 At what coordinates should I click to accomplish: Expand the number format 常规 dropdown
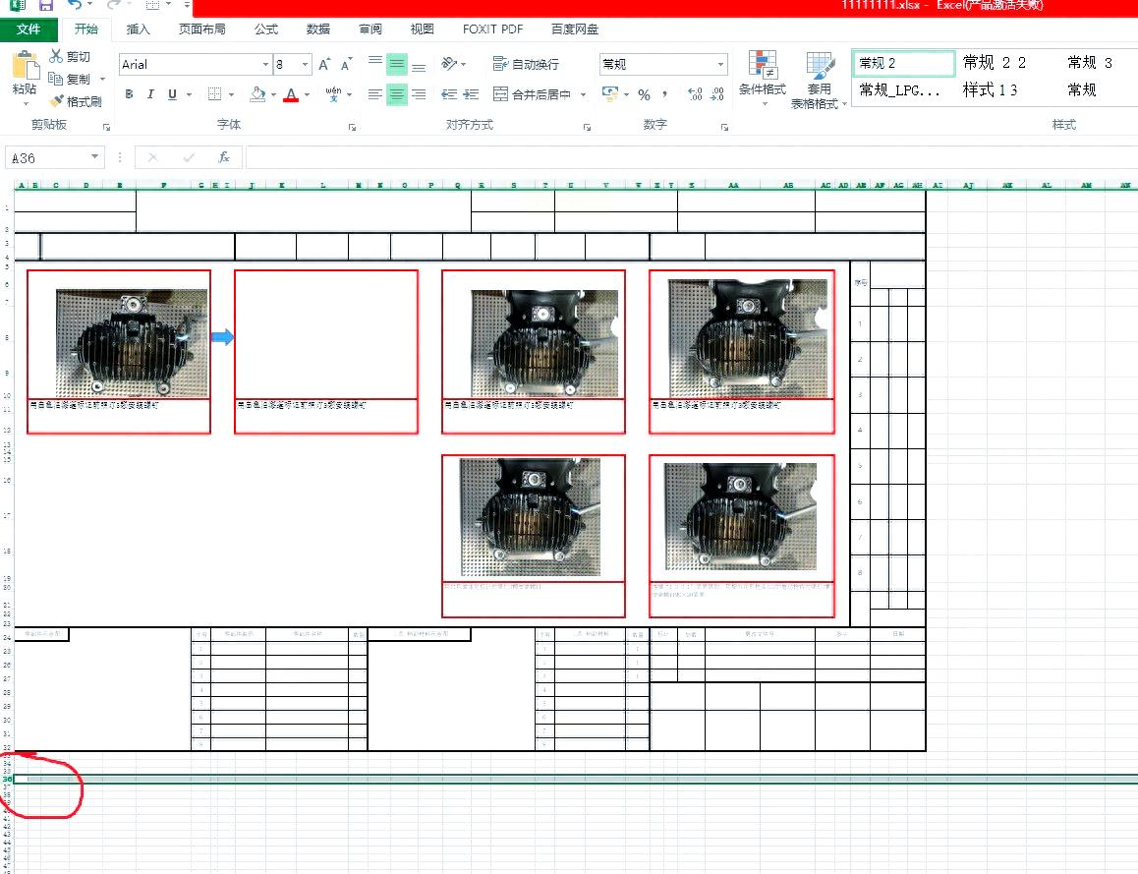(x=720, y=64)
